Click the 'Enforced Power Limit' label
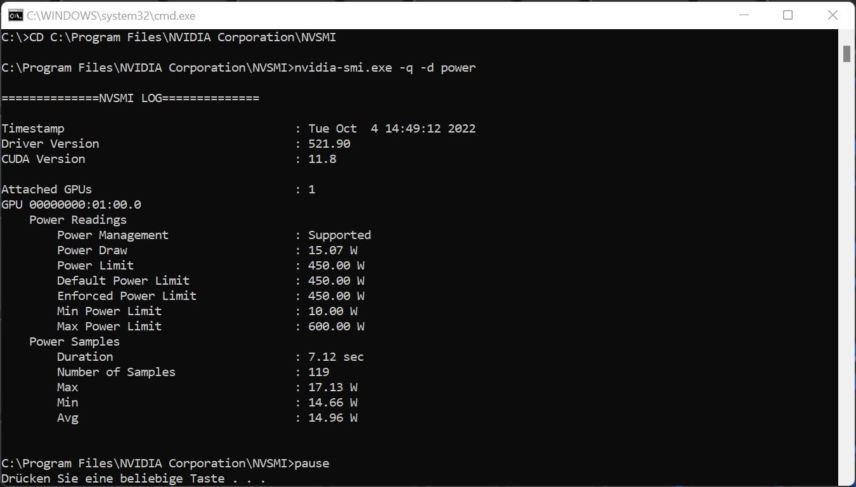 click(127, 296)
